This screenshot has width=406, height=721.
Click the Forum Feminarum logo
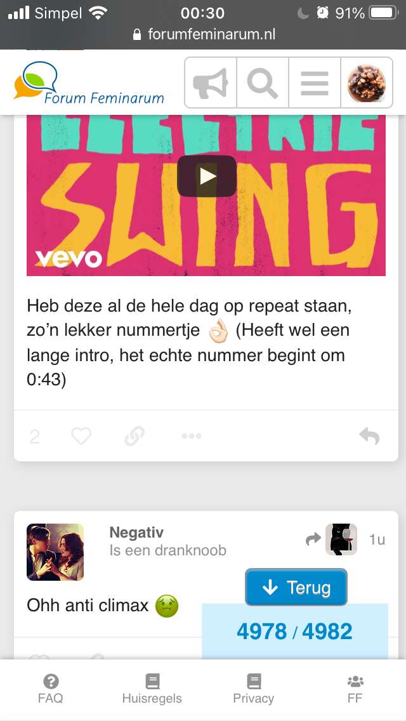(89, 83)
